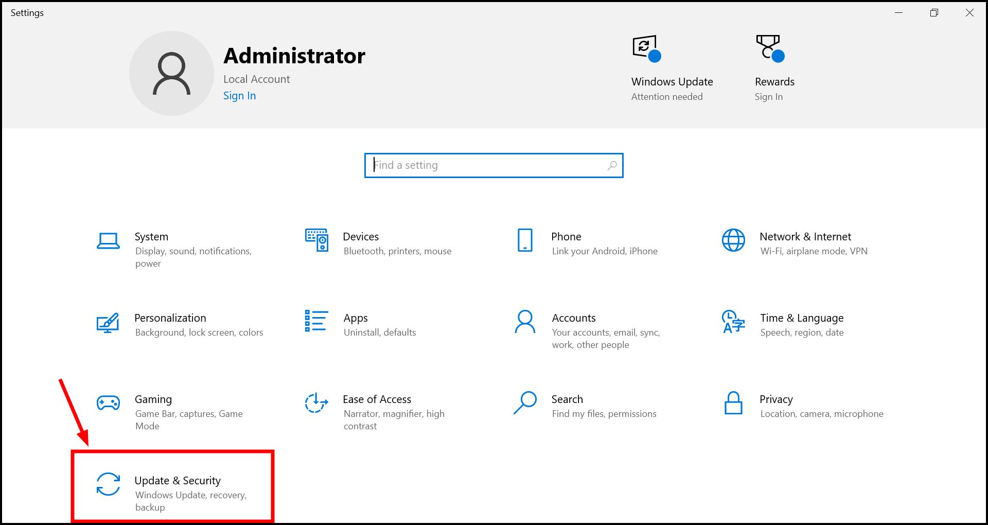988x525 pixels.
Task: Click the search magnifier in the settings box
Action: pos(612,165)
